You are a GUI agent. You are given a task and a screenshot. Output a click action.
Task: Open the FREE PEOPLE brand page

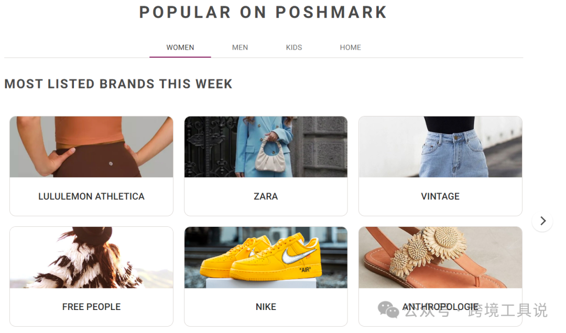pyautogui.click(x=91, y=306)
